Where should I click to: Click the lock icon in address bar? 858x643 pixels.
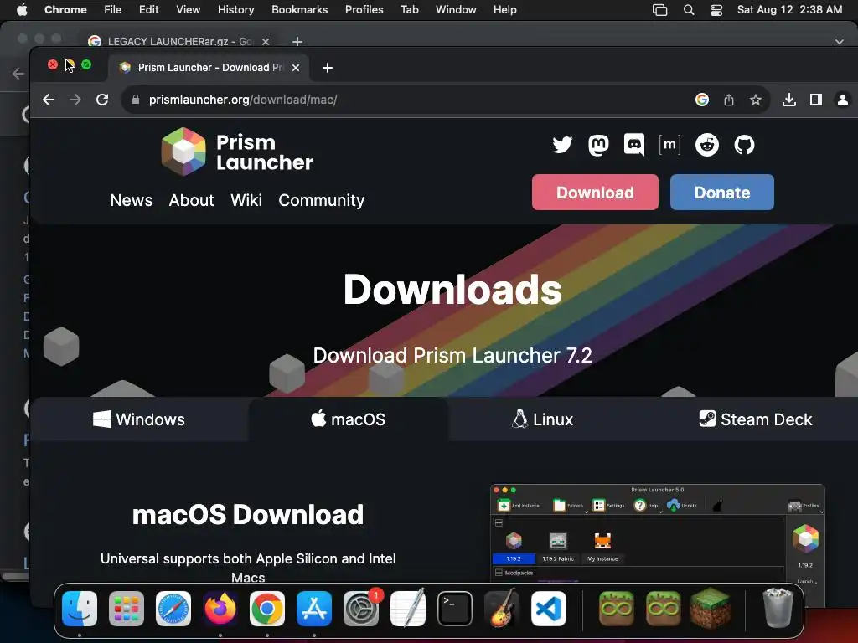click(136, 100)
